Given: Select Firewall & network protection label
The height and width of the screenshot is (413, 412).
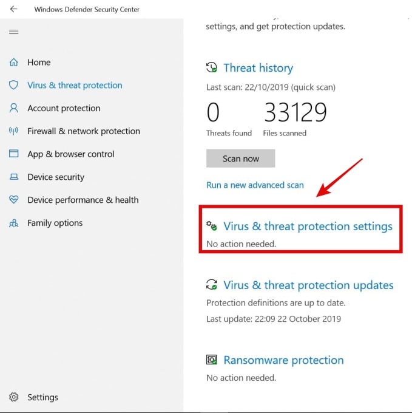Looking at the screenshot, I should [83, 131].
